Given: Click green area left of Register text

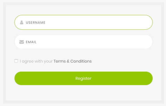Looking at the screenshot, I should pyautogui.click(x=45, y=78).
